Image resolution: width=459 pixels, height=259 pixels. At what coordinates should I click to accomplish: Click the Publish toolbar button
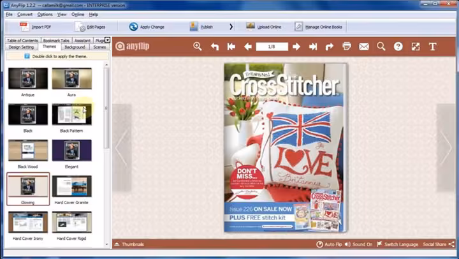[x=201, y=27]
